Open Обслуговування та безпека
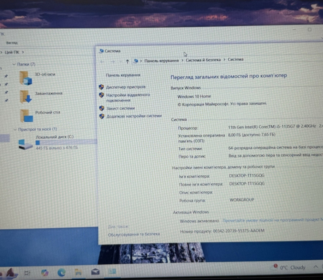 click(x=133, y=234)
